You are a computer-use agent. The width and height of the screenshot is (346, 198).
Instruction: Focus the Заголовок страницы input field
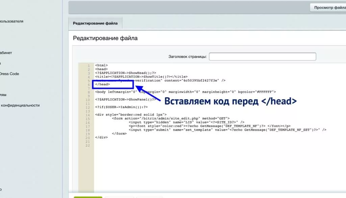coord(262,56)
